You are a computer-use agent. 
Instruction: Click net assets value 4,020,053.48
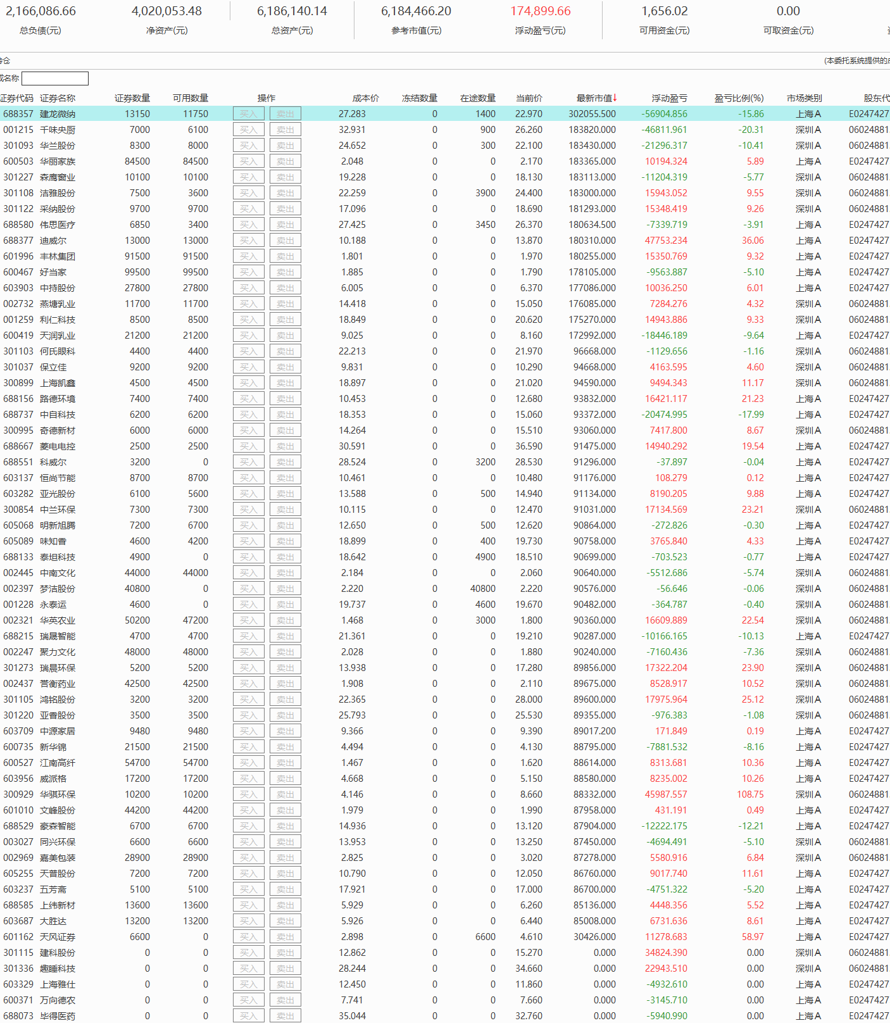tap(167, 11)
